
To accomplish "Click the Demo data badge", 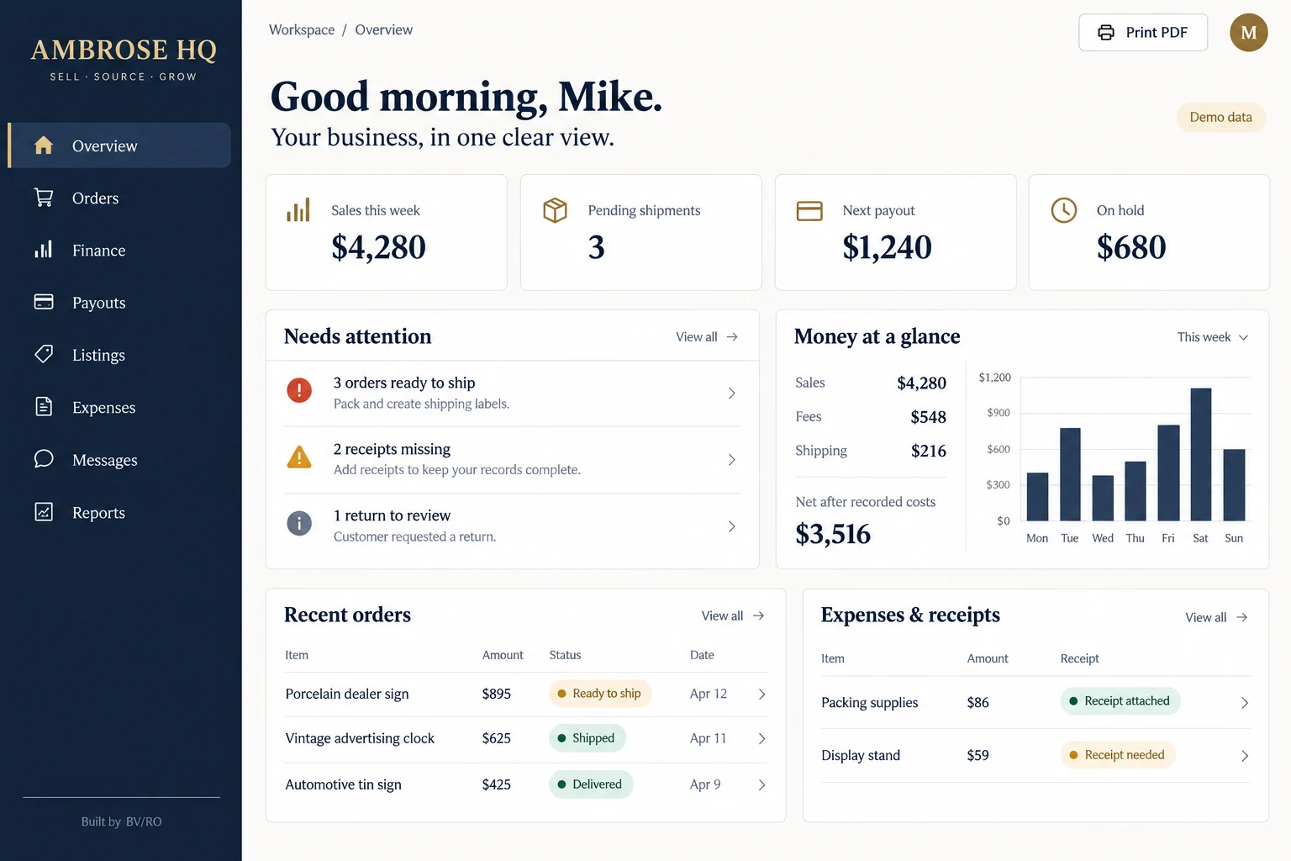I will click(x=1220, y=117).
